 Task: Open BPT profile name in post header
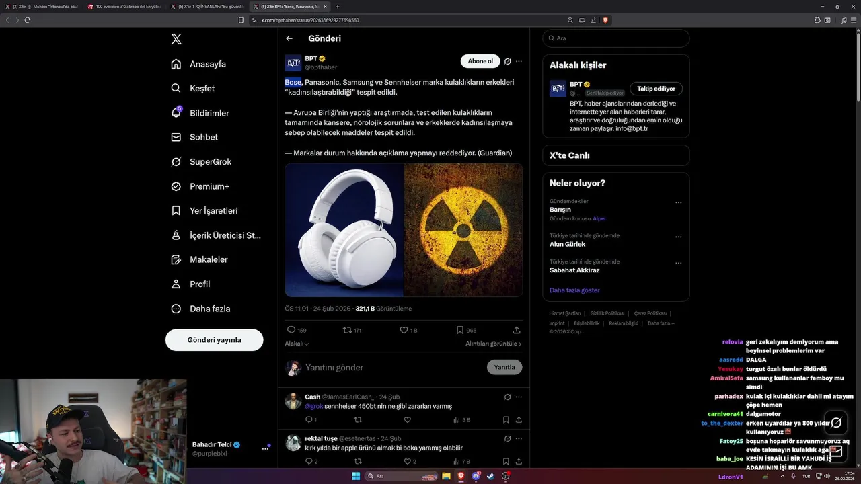pyautogui.click(x=310, y=58)
